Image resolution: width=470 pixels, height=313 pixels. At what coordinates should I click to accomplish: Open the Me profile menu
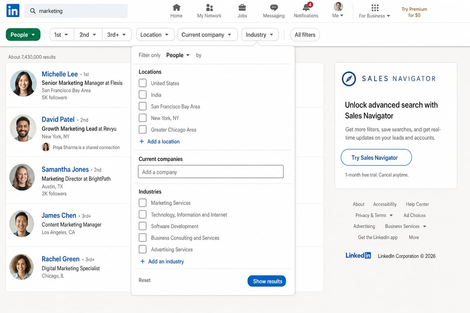click(338, 10)
